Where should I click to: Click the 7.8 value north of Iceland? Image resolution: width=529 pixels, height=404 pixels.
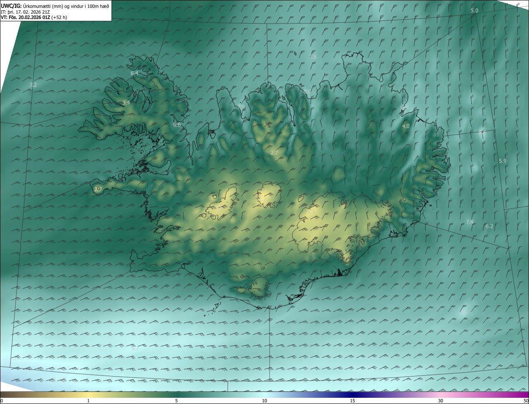pyautogui.click(x=313, y=57)
